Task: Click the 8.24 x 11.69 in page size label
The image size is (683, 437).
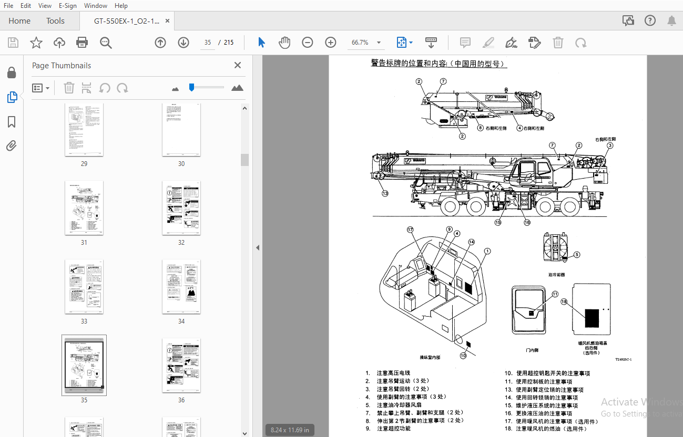Action: tap(290, 430)
